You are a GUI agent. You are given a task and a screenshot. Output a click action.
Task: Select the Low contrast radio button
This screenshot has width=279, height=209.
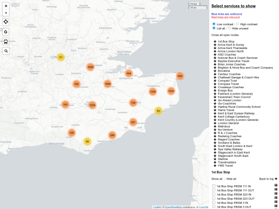coord(214,24)
